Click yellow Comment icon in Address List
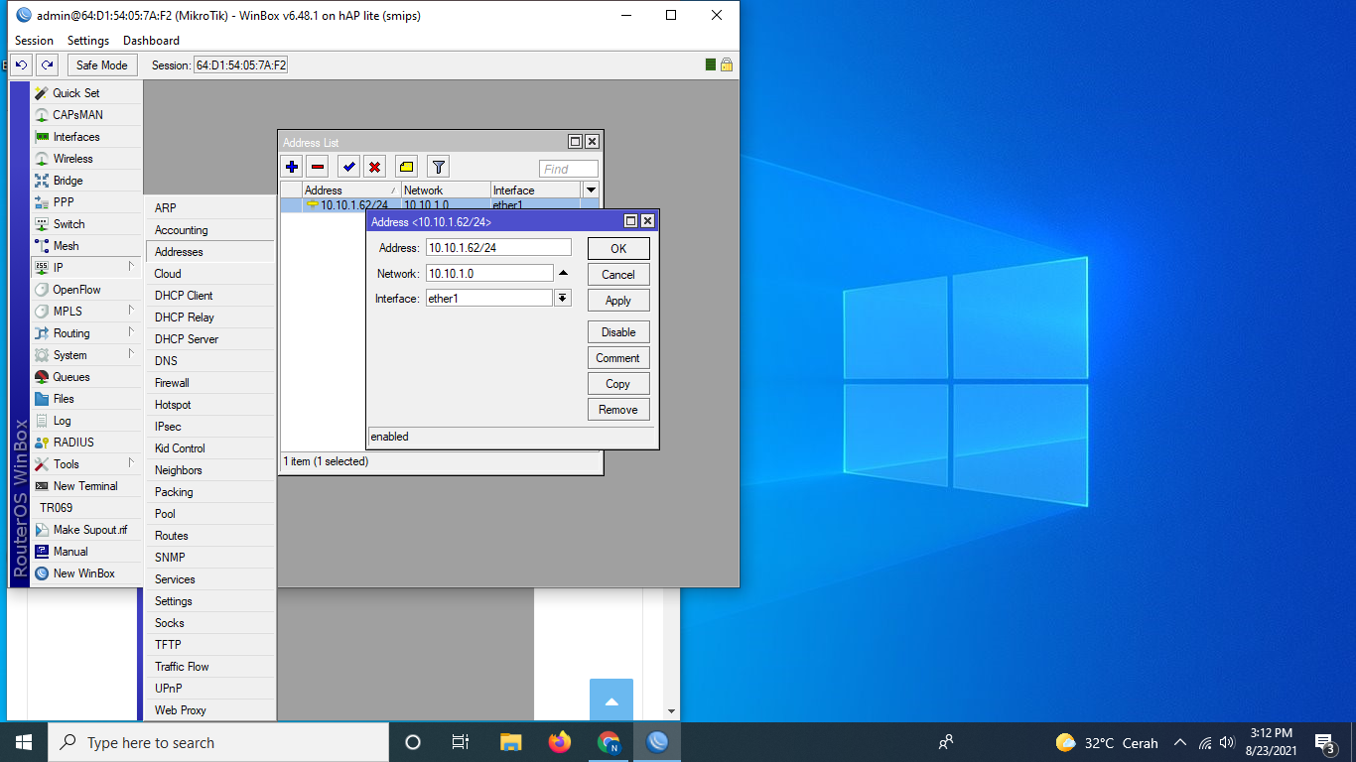Viewport: 1356px width, 762px height. [x=406, y=167]
